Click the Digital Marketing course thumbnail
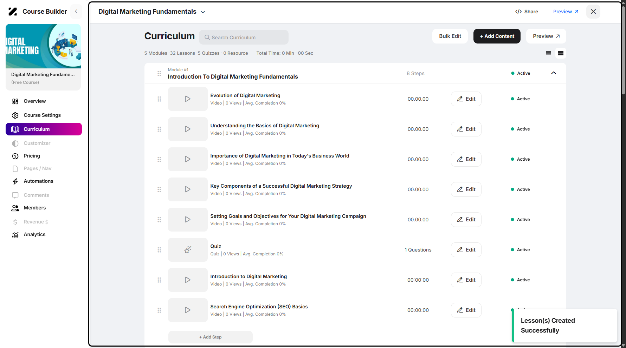The width and height of the screenshot is (626, 348). (x=43, y=46)
